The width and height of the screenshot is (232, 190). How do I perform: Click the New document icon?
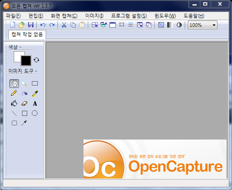click(x=13, y=25)
